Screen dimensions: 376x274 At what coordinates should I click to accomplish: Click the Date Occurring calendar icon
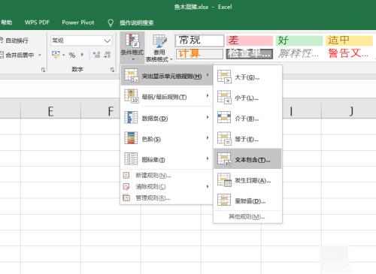(x=224, y=179)
